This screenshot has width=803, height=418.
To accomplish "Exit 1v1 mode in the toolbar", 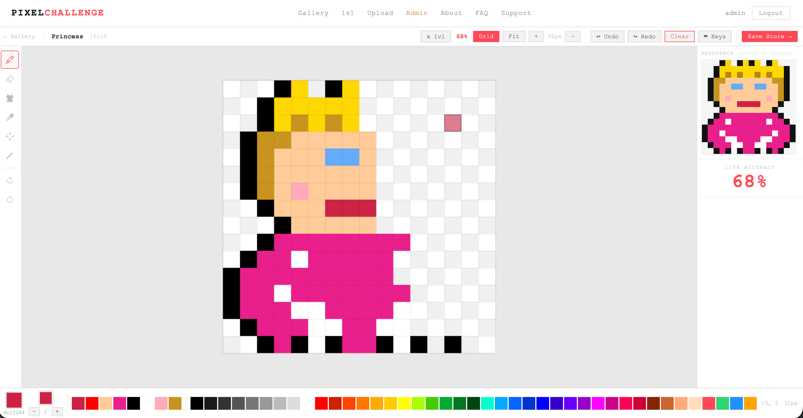I will pyautogui.click(x=436, y=36).
